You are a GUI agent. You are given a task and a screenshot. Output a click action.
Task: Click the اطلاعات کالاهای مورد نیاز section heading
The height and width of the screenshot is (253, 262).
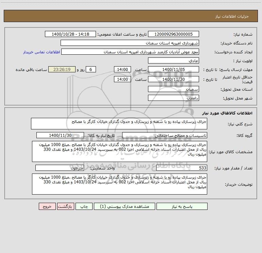pos(227,113)
